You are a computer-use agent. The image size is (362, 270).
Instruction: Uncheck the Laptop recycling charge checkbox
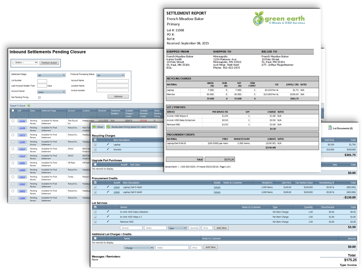[95, 145]
